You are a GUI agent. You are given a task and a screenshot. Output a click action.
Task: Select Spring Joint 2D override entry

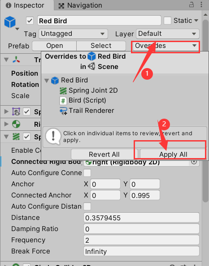88,90
